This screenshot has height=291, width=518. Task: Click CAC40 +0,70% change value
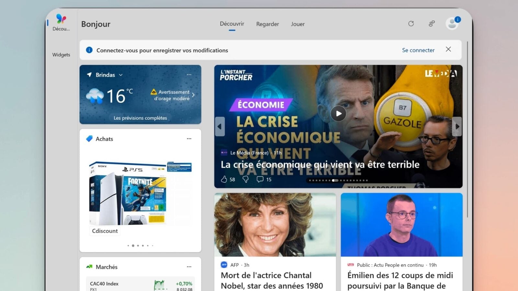(x=184, y=284)
